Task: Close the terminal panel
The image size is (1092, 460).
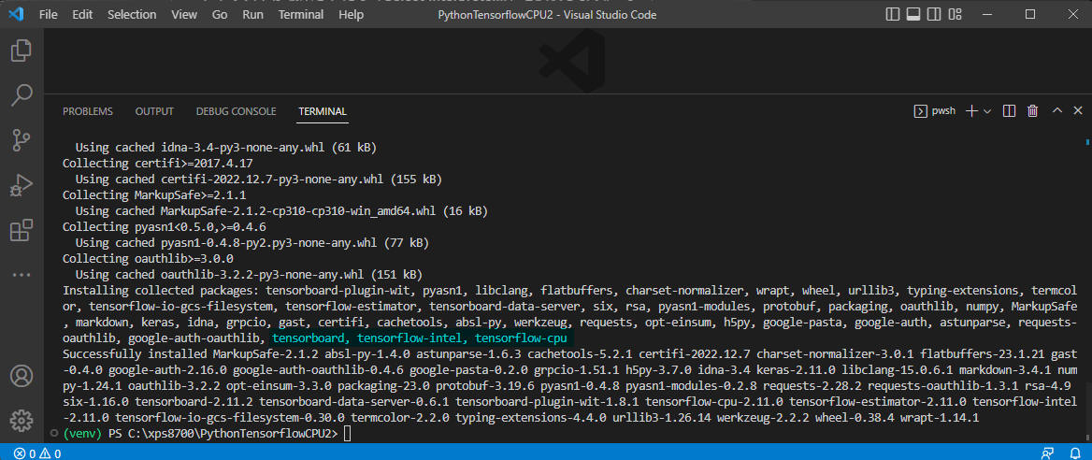Action: [x=1077, y=111]
